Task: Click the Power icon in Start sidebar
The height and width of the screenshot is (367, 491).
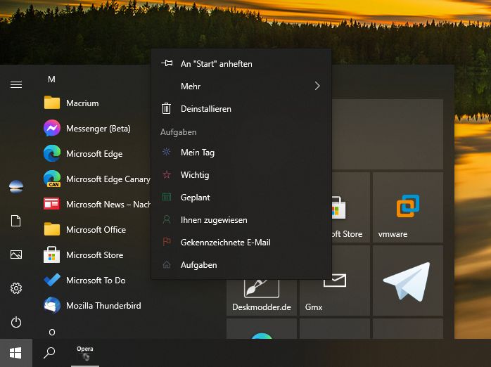Action: 16,322
